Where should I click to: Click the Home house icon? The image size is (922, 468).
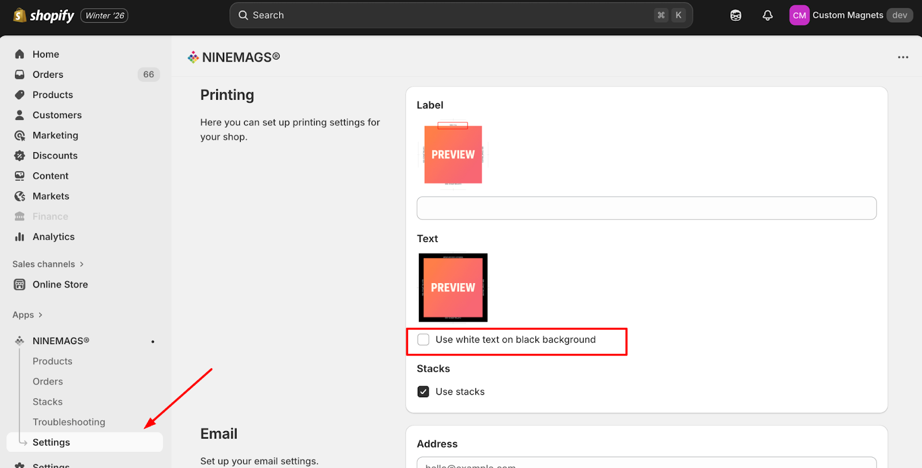coord(20,54)
